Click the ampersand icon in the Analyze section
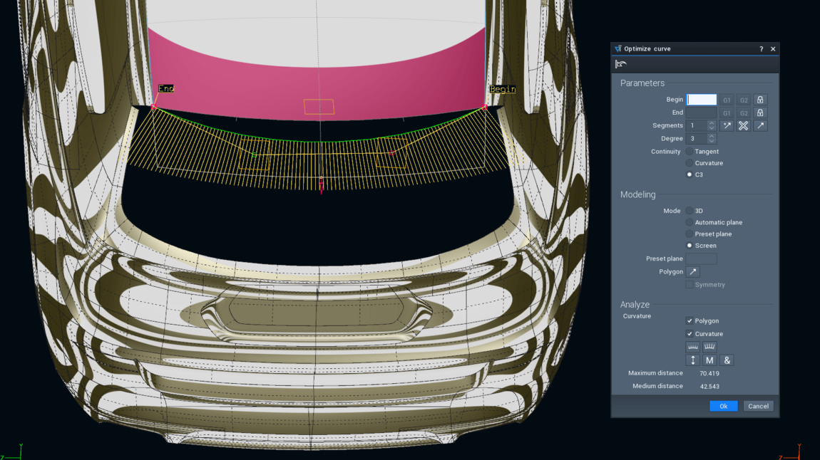 point(727,360)
